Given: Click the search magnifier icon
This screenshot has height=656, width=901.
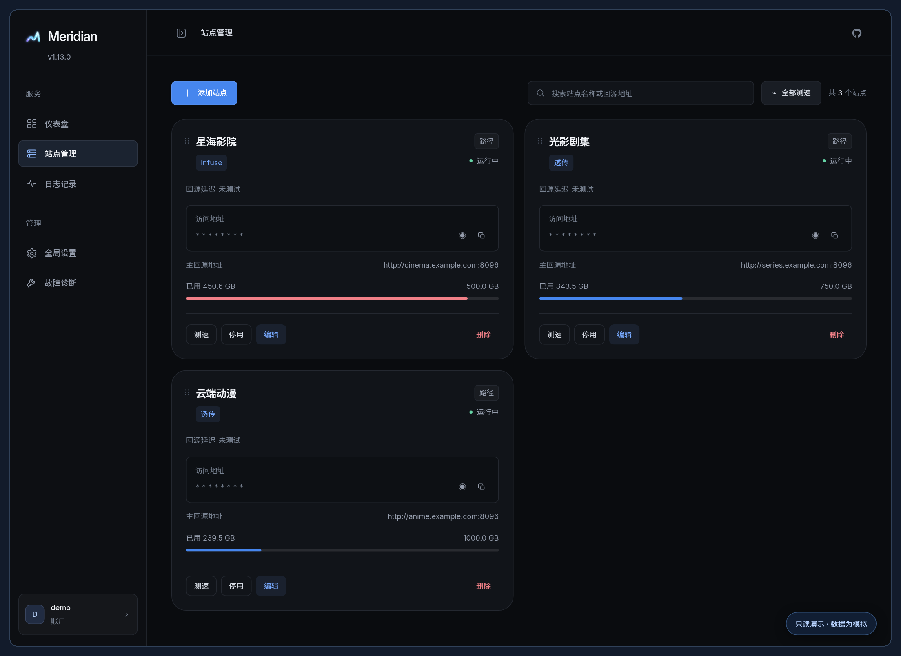Looking at the screenshot, I should pos(540,93).
